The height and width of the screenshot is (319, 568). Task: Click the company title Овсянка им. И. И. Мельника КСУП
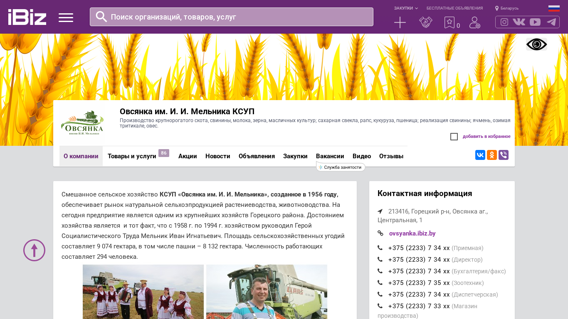[x=187, y=111]
